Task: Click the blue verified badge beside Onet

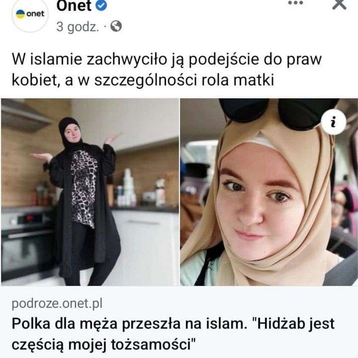Action: [x=101, y=6]
